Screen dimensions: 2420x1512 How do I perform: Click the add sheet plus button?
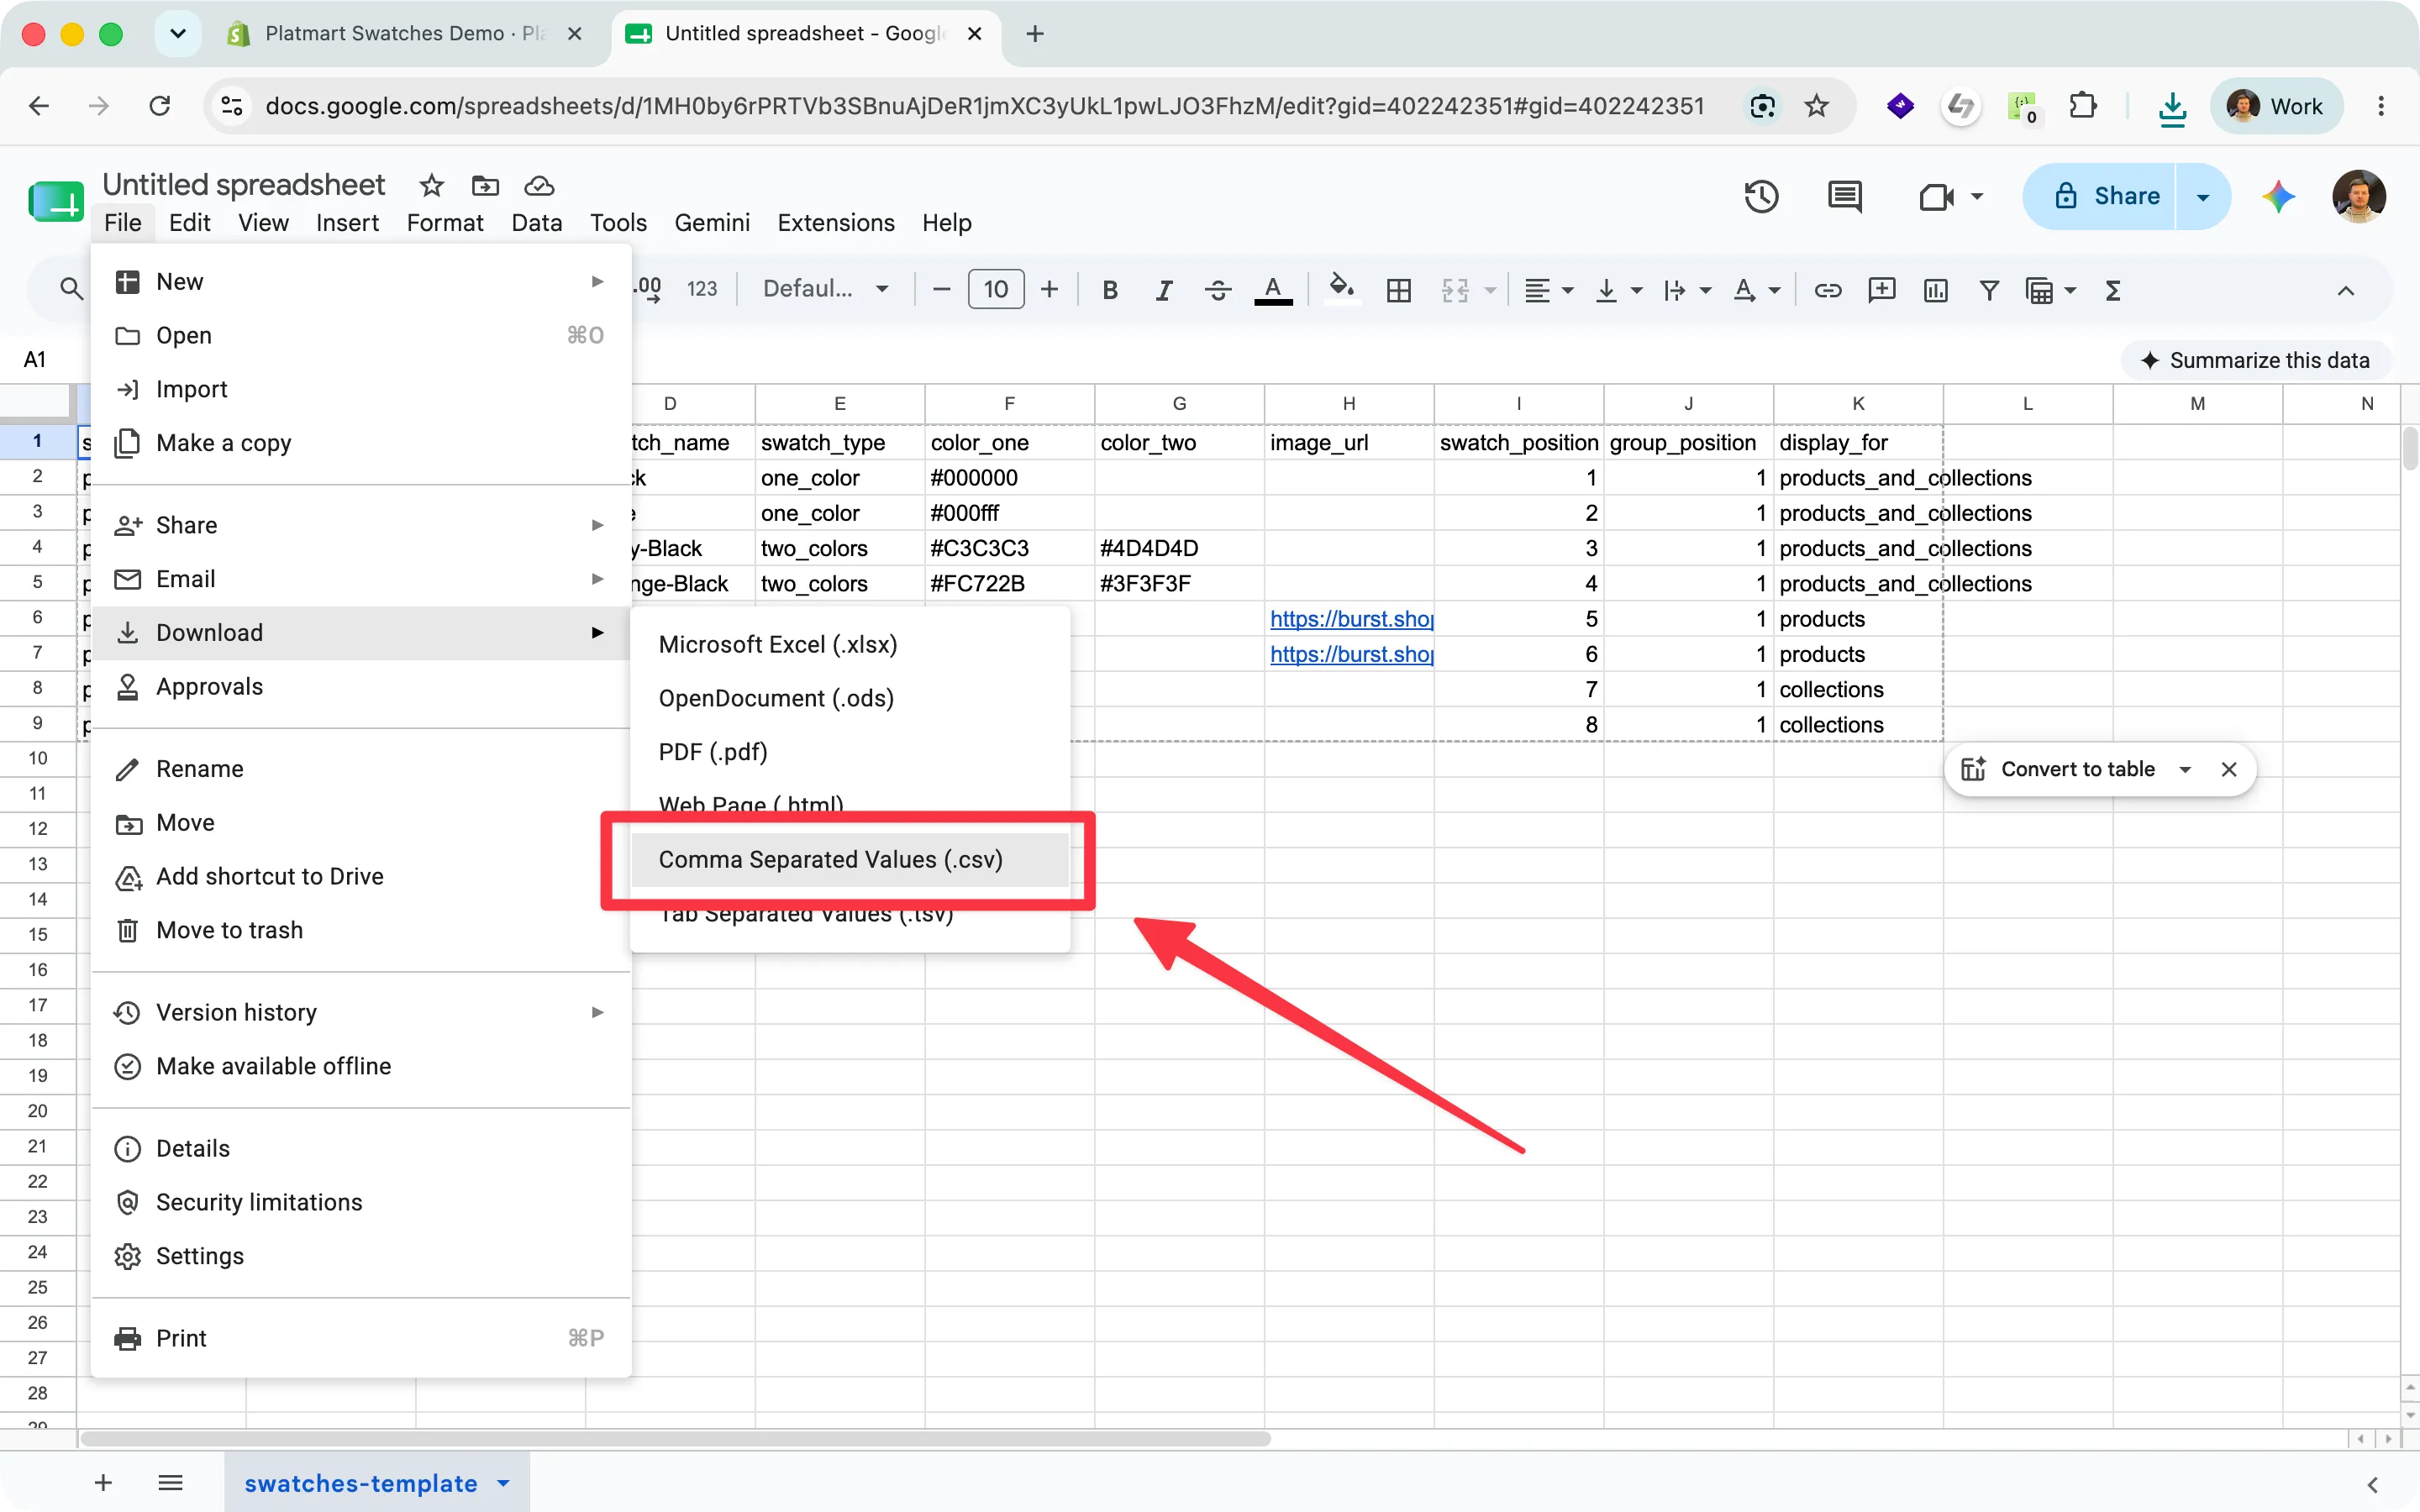coord(103,1483)
